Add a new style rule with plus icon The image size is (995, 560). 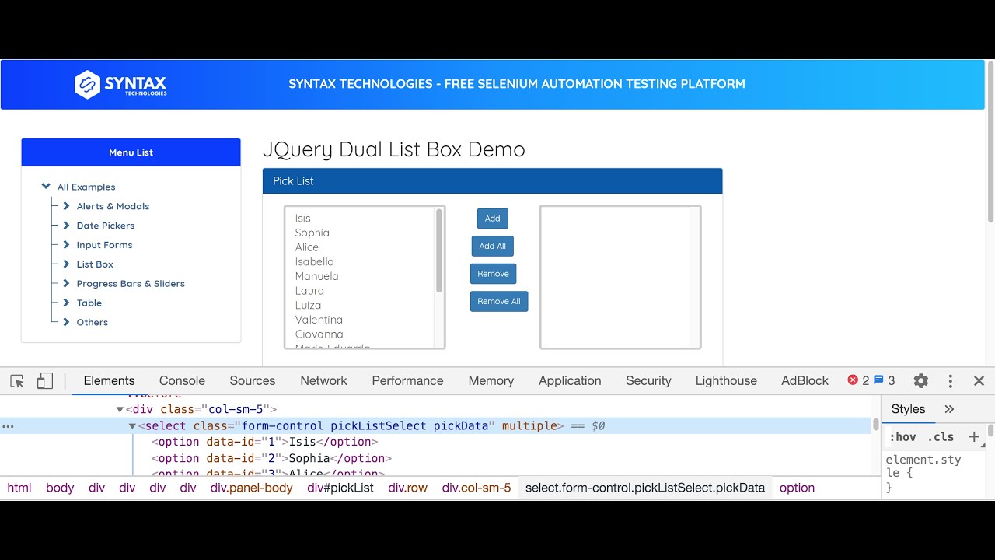coord(974,437)
